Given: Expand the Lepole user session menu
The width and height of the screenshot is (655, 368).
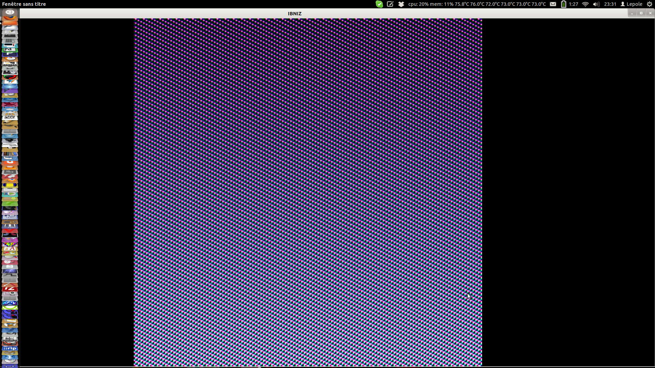Looking at the screenshot, I should point(631,4).
